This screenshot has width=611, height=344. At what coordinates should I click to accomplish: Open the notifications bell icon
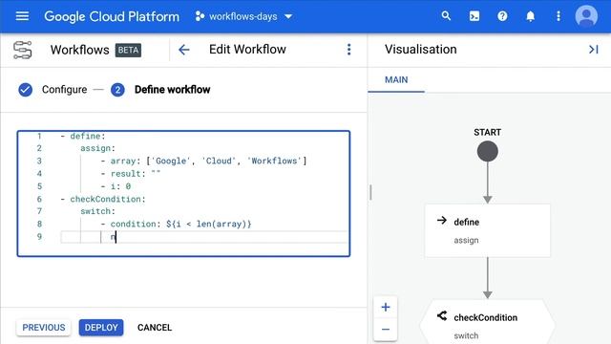[x=531, y=16]
